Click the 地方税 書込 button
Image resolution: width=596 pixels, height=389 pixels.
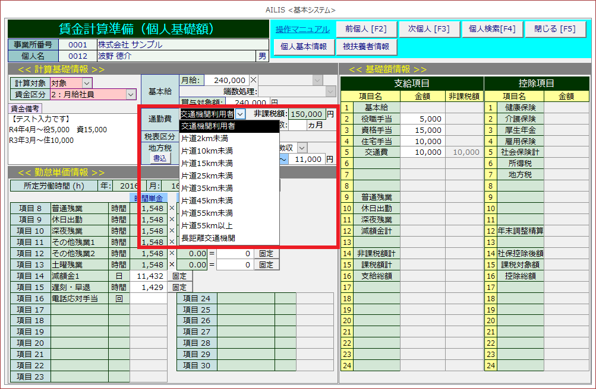pos(159,158)
